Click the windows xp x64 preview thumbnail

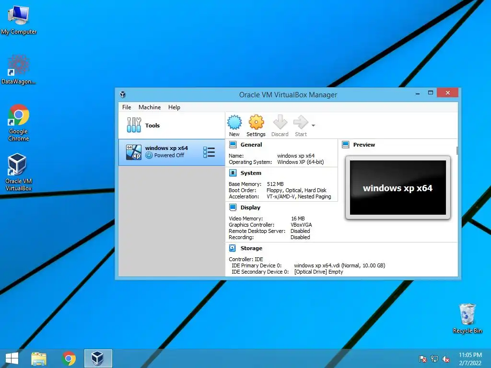point(397,187)
